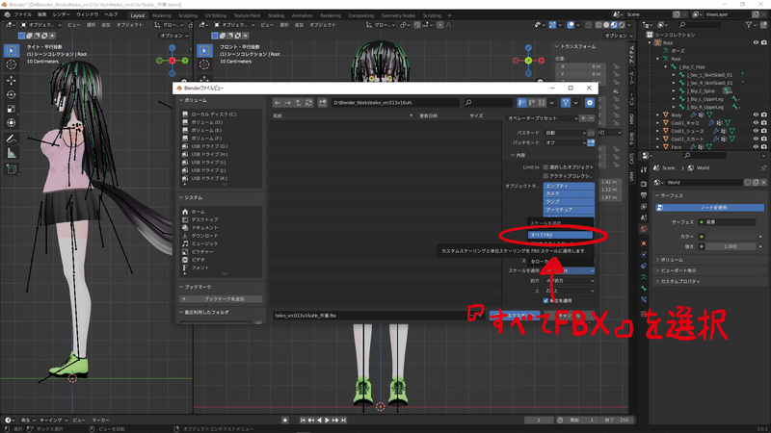Switch to the Shading workspace tab
This screenshot has width=771, height=433.
(277, 15)
